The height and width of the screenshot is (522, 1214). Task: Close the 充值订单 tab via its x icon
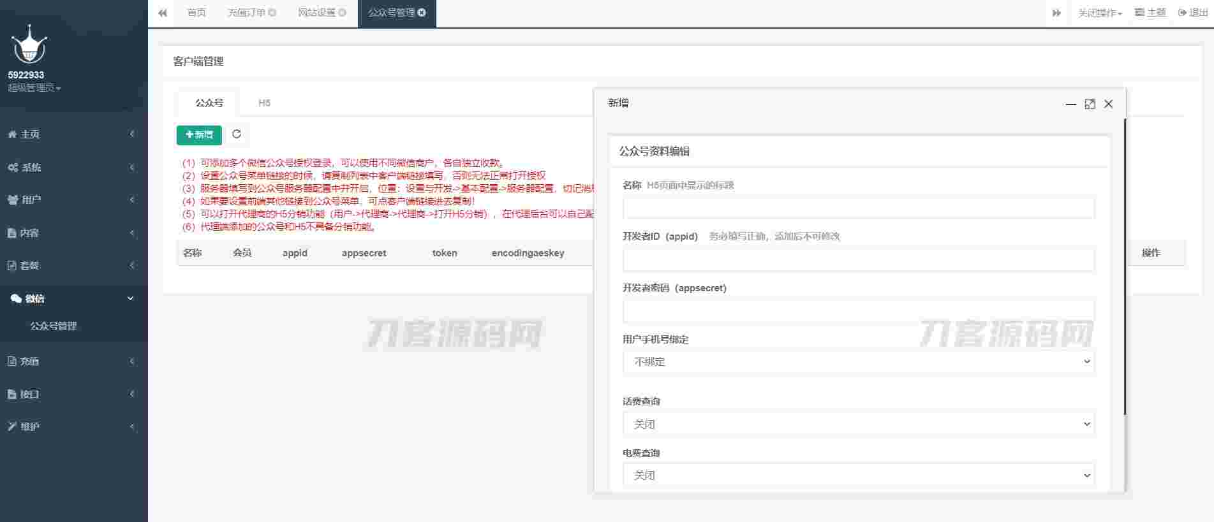click(x=272, y=13)
